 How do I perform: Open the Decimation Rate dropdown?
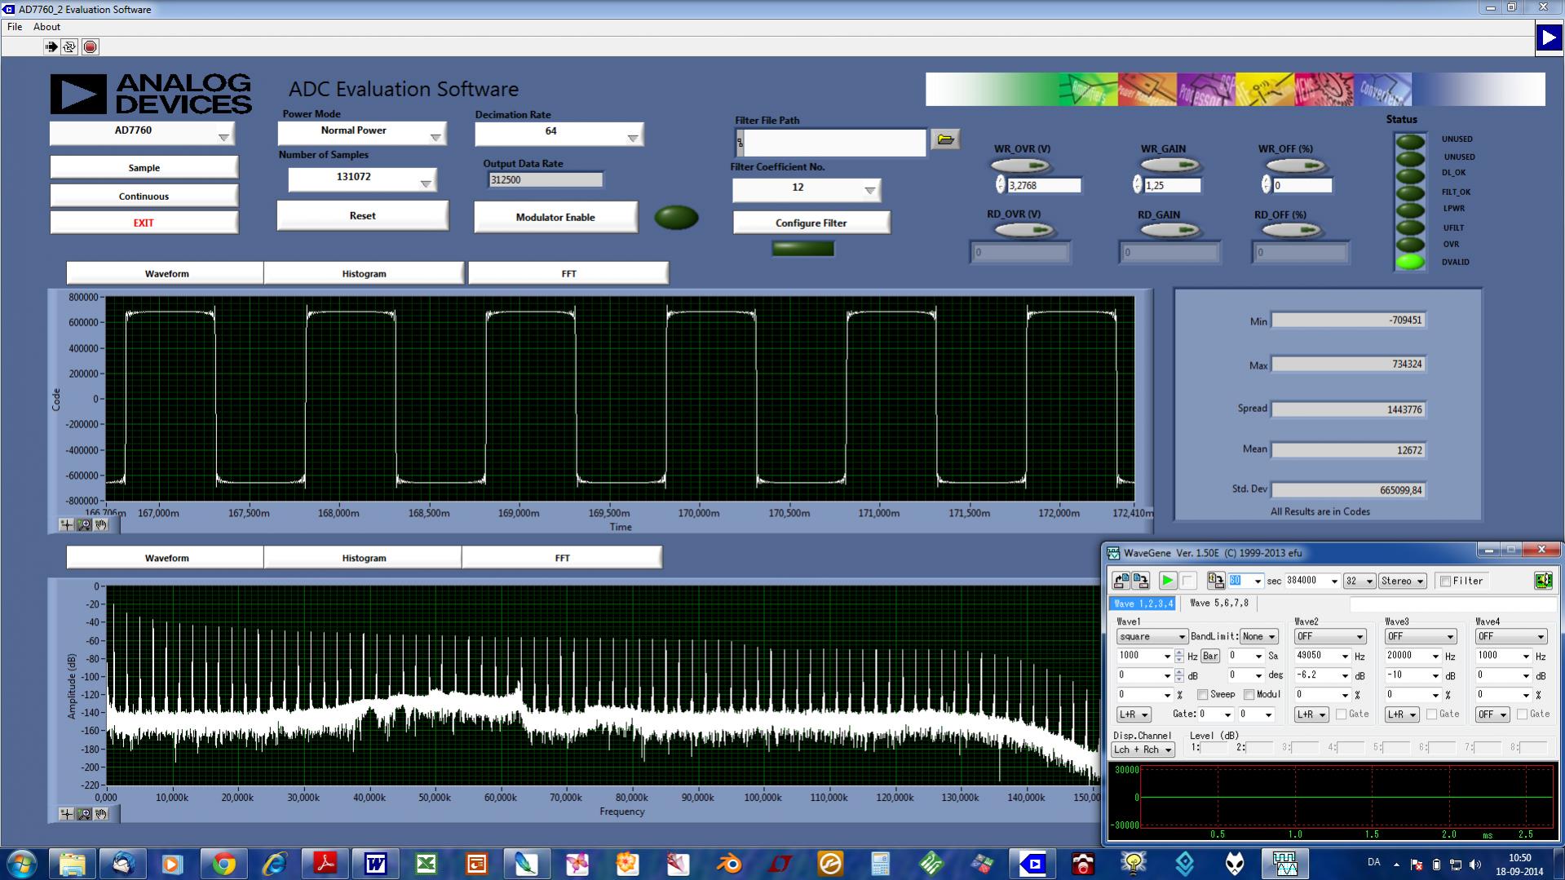coord(559,134)
